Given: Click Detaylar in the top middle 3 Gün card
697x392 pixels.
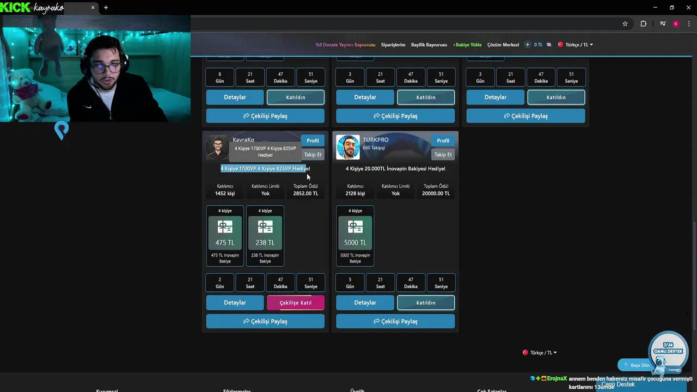Looking at the screenshot, I should point(365,97).
